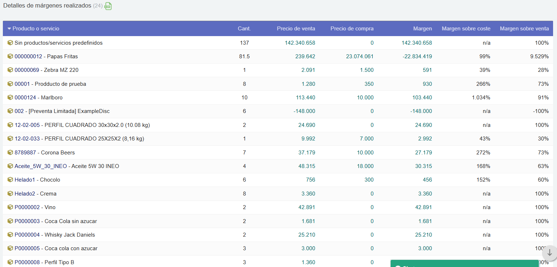
Task: Click cube icon next to Whisky Jack Daniels
Action: point(10,235)
